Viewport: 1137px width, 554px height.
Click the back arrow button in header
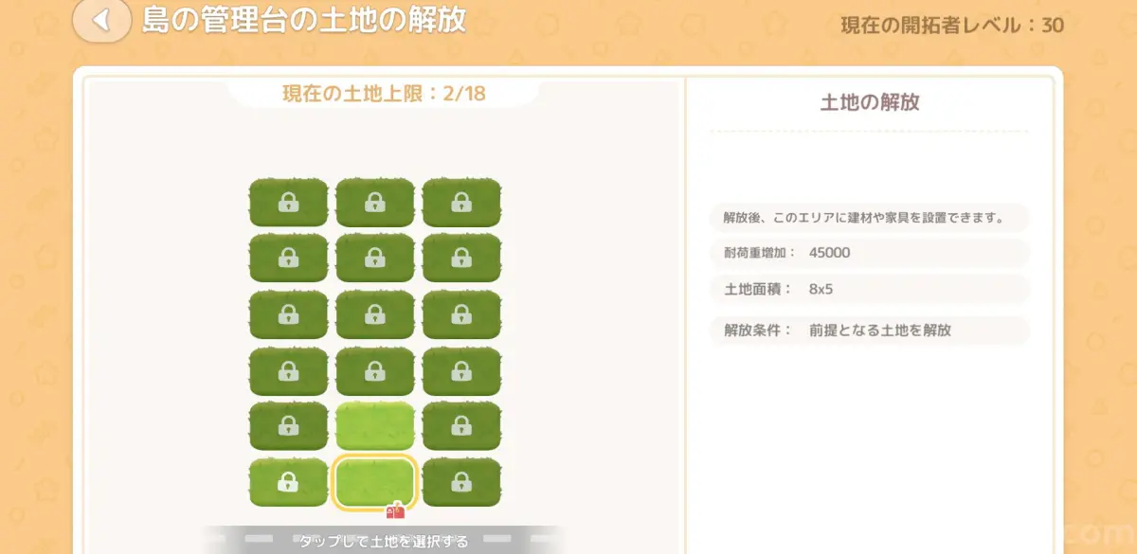[101, 20]
